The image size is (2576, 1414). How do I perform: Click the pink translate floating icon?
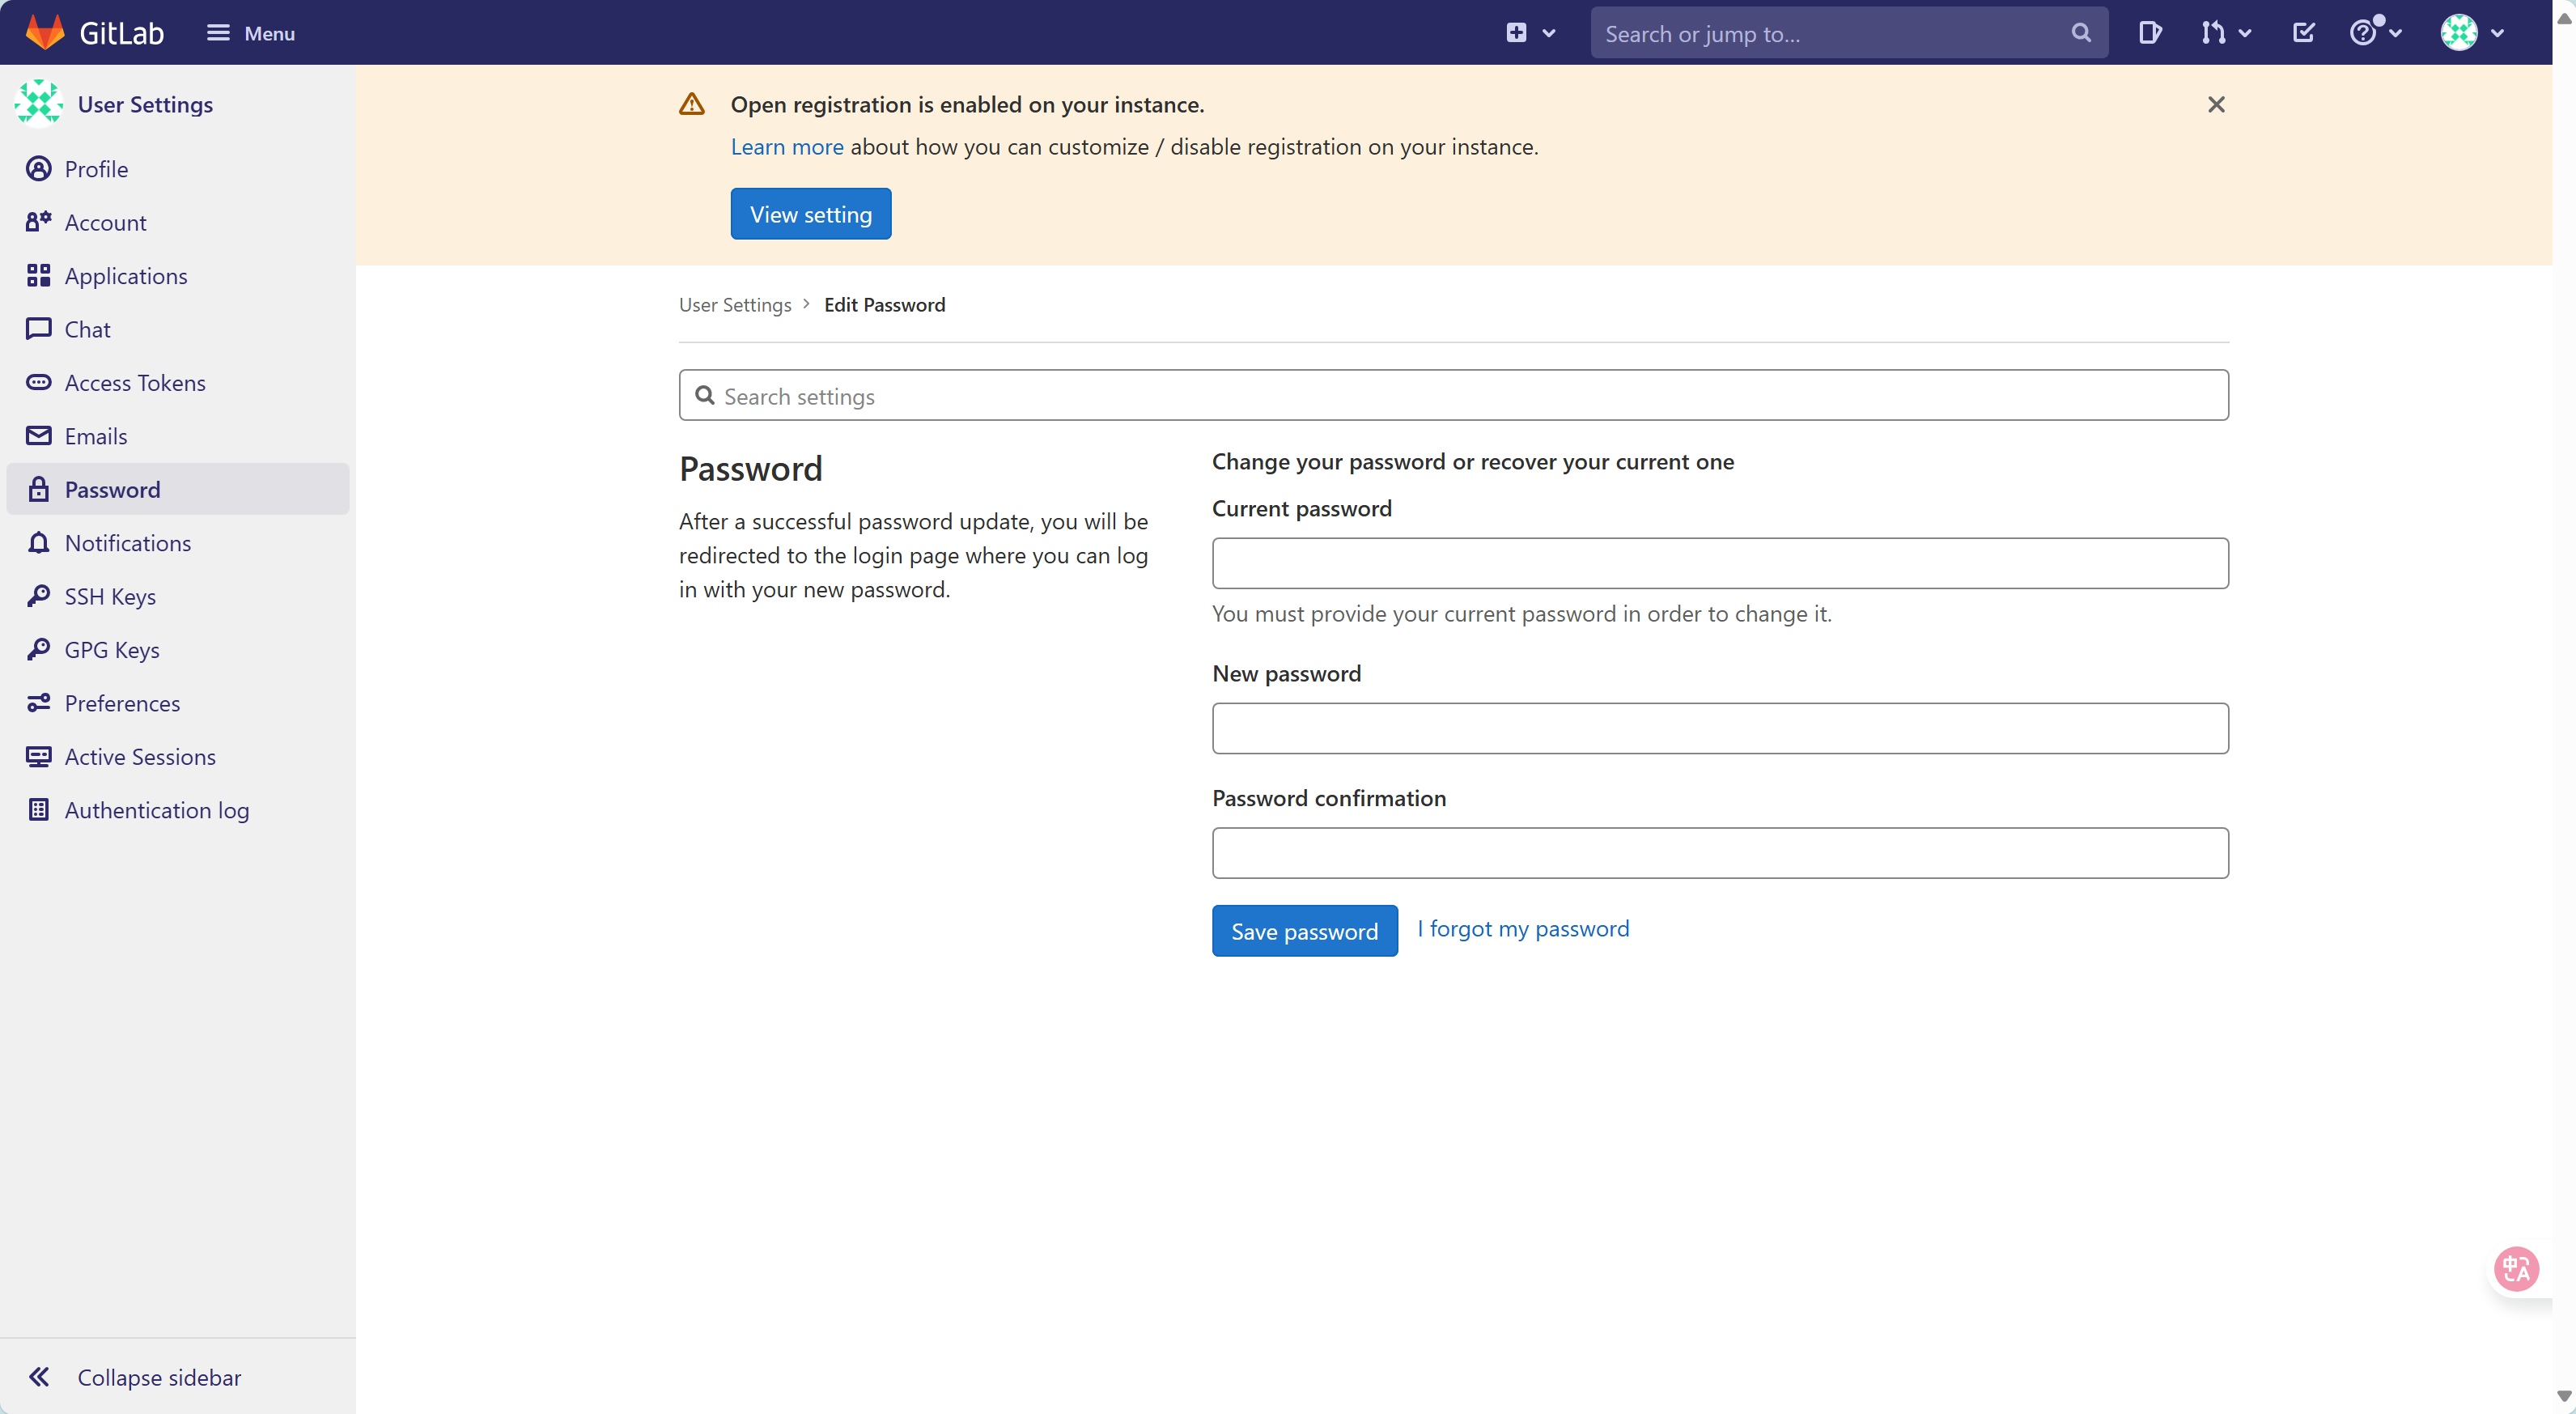[2516, 1269]
